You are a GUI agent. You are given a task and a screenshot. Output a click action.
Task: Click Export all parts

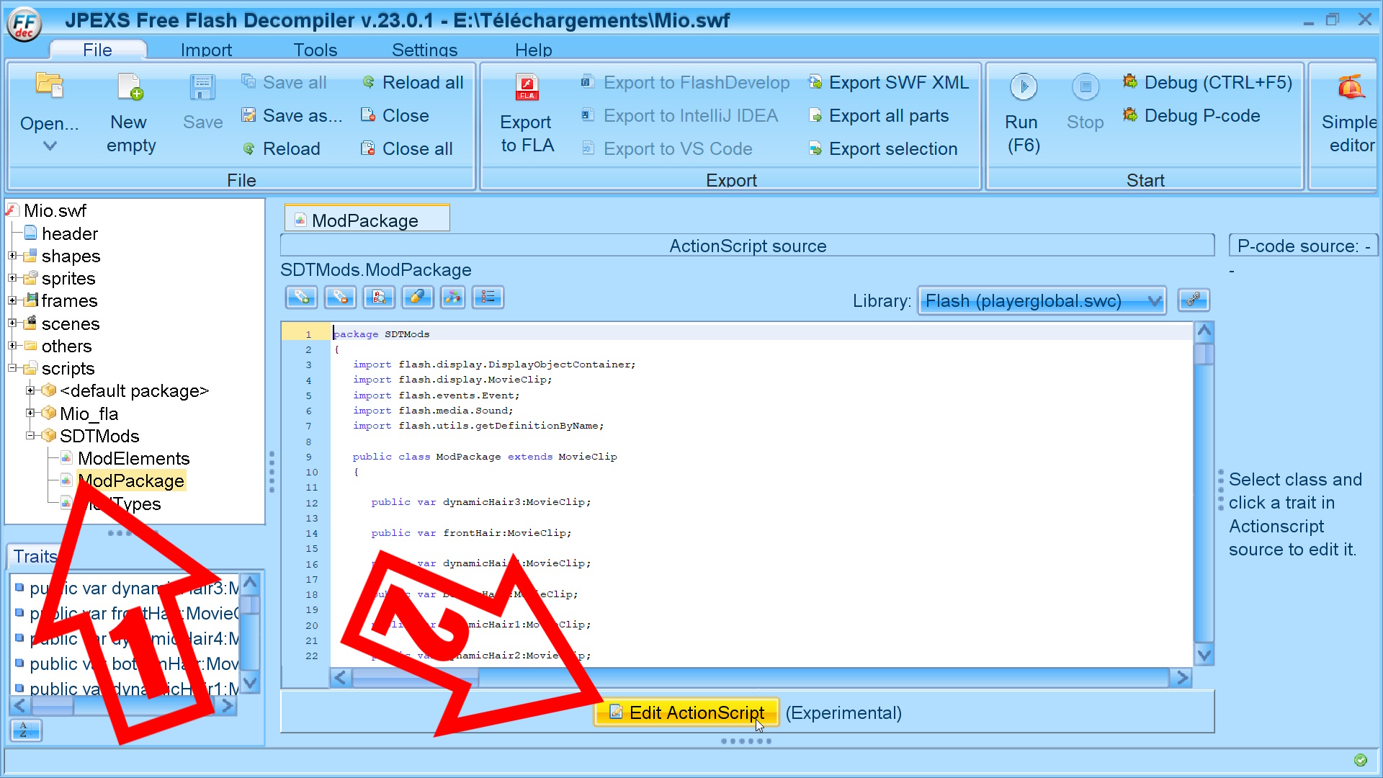(x=888, y=115)
